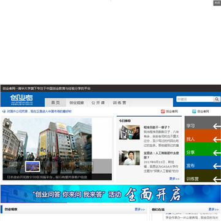Click the green 分享 side button
The image size is (221, 221).
[x=203, y=149]
